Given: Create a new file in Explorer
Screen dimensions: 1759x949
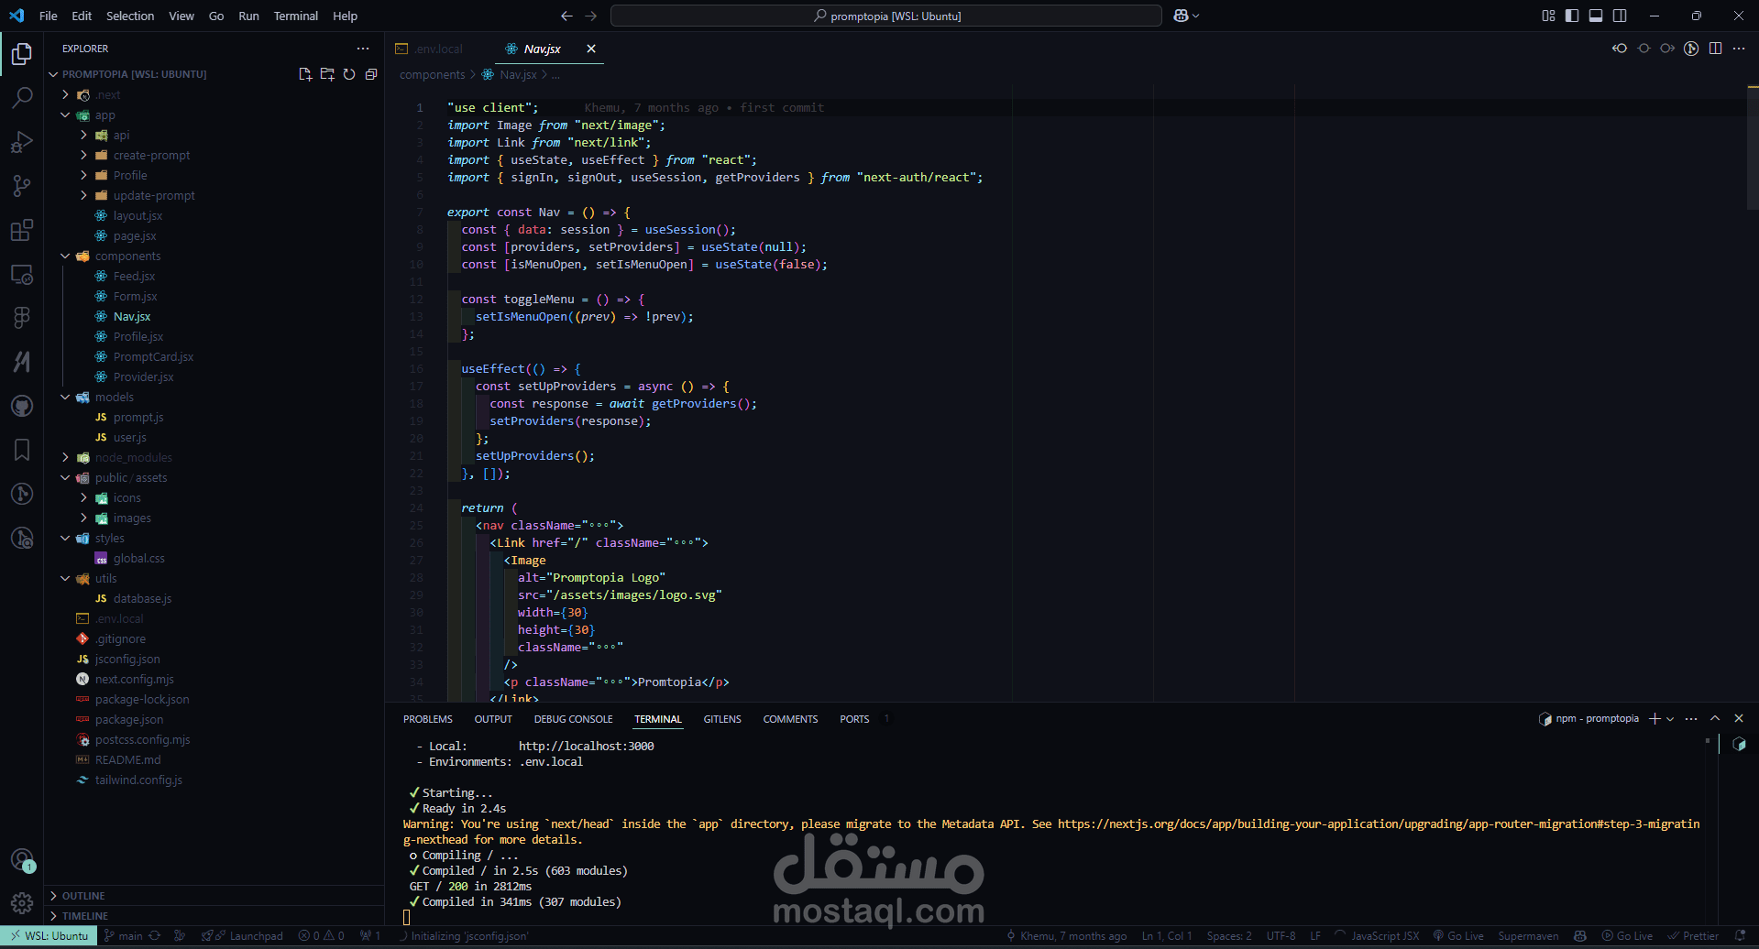Looking at the screenshot, I should [305, 74].
